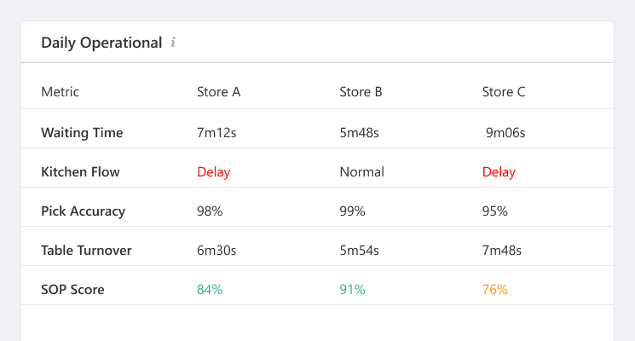
Task: Click the Daily Operational card title
Action: 101,43
